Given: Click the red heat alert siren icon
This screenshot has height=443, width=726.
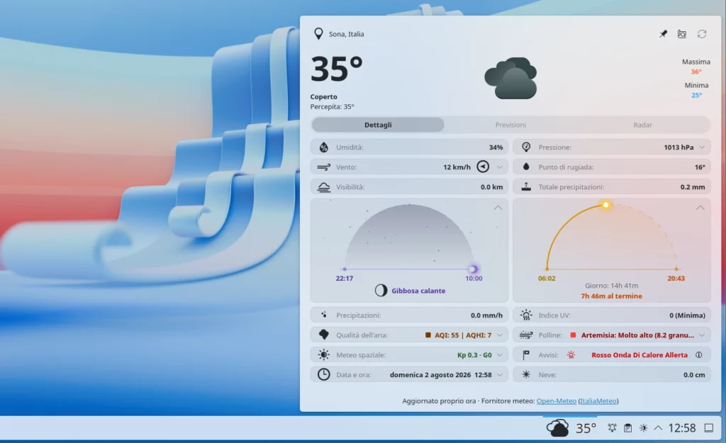Looking at the screenshot, I should [x=571, y=355].
